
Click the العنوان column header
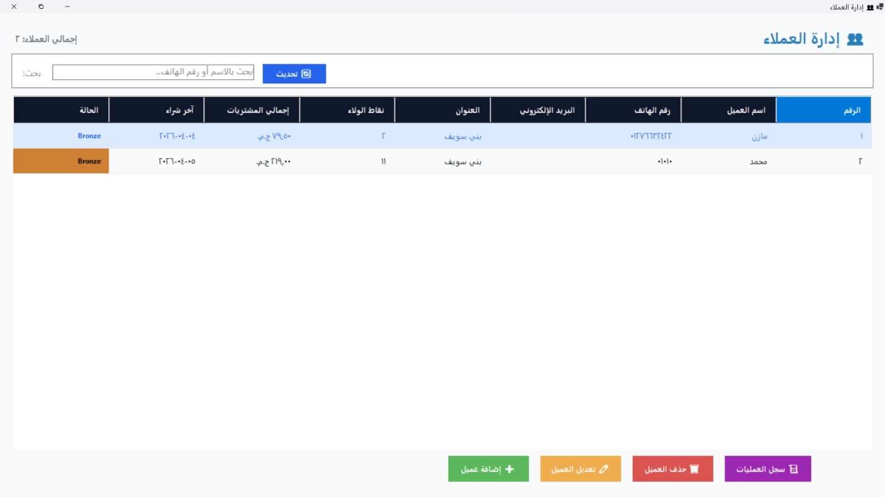(x=442, y=110)
